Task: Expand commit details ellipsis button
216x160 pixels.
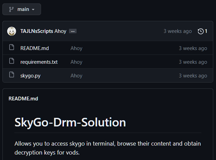Action: coord(73,31)
